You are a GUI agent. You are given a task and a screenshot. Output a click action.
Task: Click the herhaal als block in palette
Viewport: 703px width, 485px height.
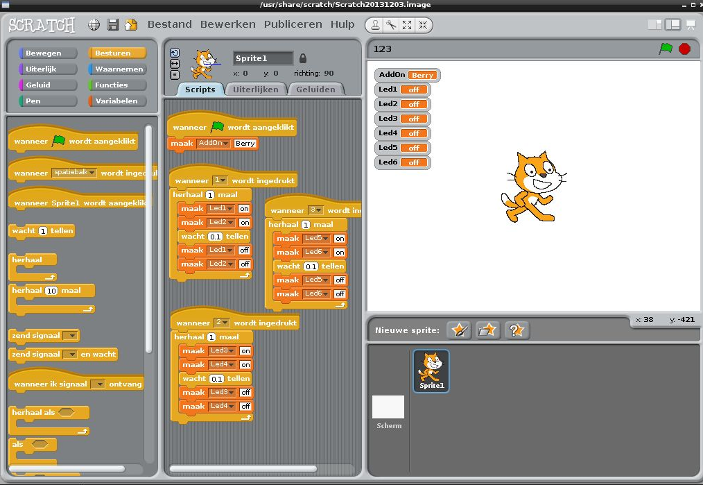pyautogui.click(x=49, y=422)
